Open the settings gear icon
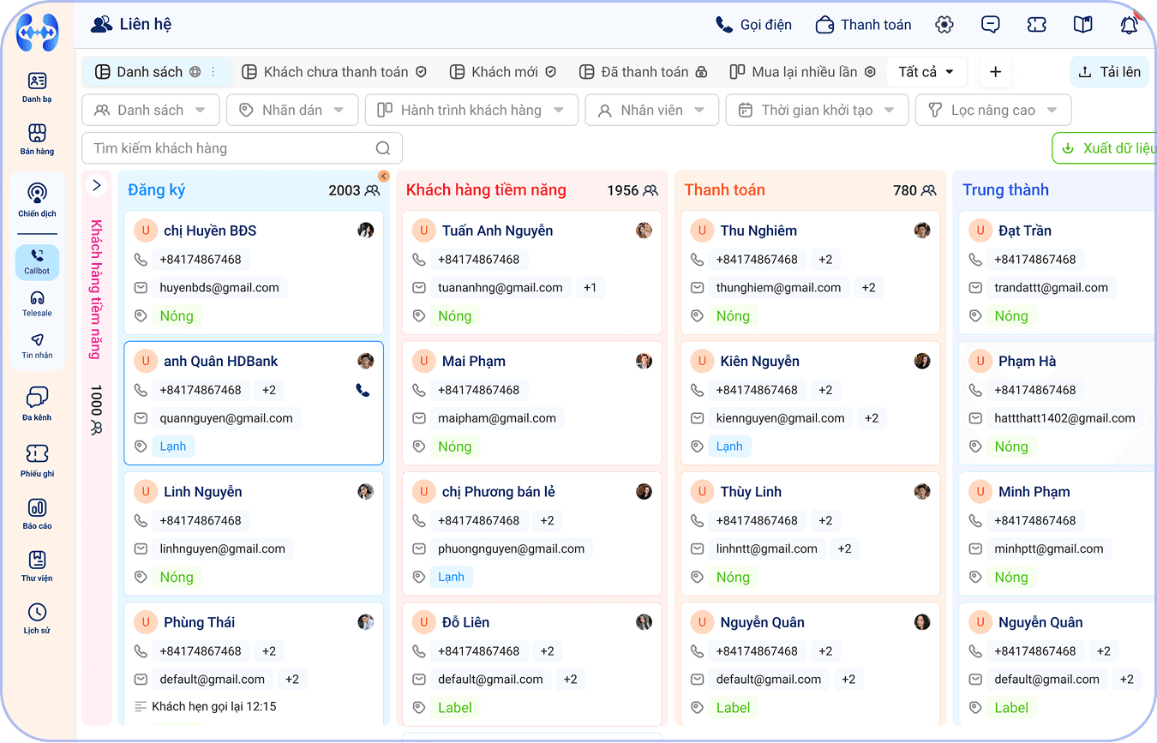This screenshot has width=1157, height=743. point(944,25)
